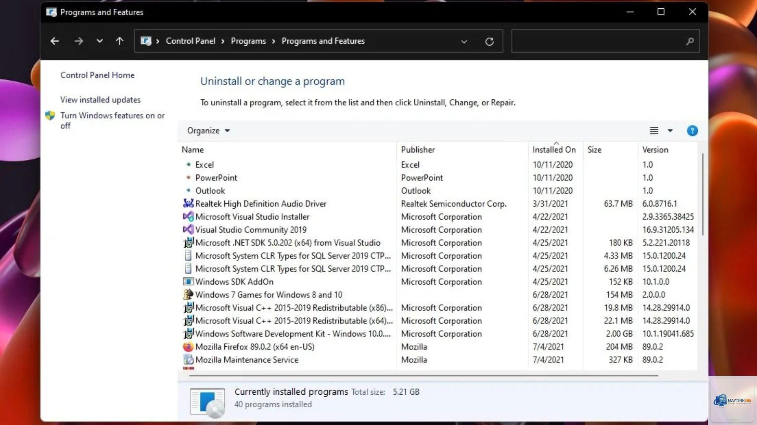The height and width of the screenshot is (425, 757).
Task: Select the Visual Studio Community 2019 icon
Action: point(188,229)
